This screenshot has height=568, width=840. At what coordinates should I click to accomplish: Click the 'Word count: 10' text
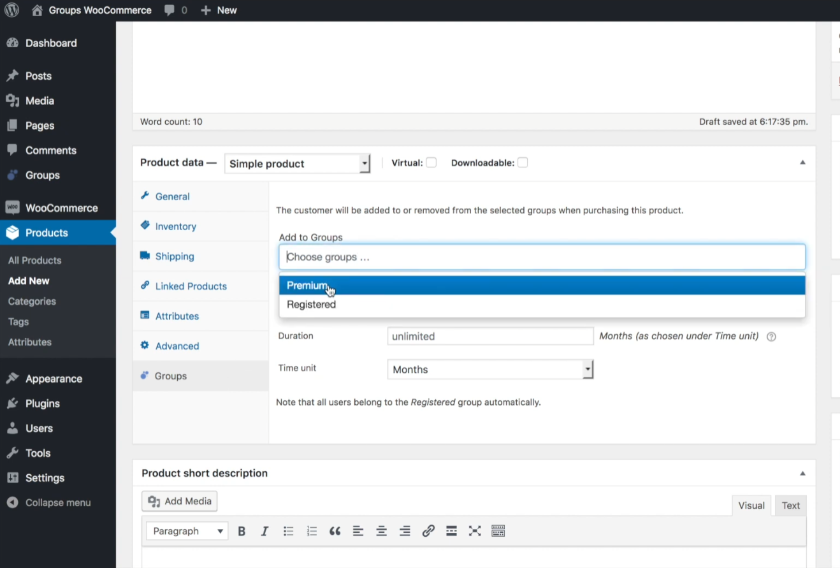pos(171,122)
